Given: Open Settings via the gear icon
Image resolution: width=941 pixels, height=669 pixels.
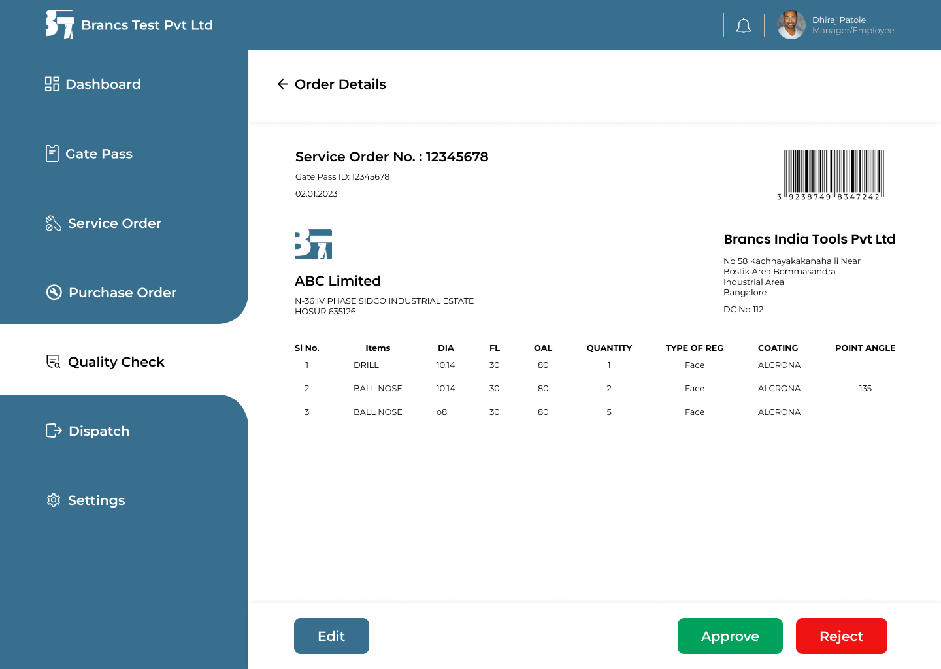Looking at the screenshot, I should (53, 500).
